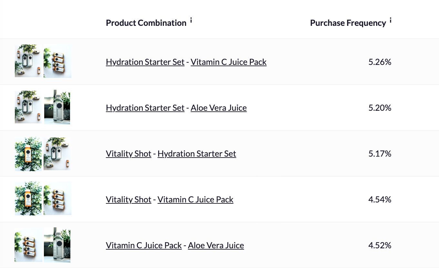This screenshot has height=268, width=439.
Task: Click Vitamin C Juice Pack thumbnail in 4.52% row
Action: click(28, 245)
